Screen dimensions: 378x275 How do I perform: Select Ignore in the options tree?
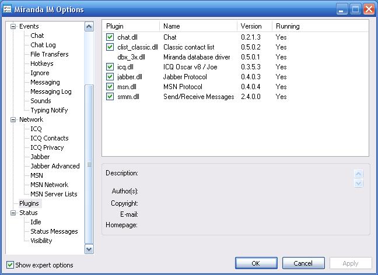pos(40,73)
